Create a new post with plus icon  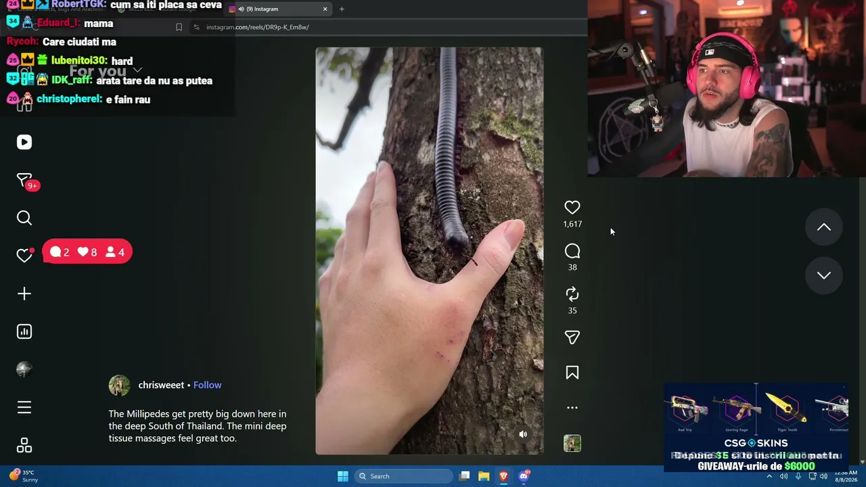24,294
